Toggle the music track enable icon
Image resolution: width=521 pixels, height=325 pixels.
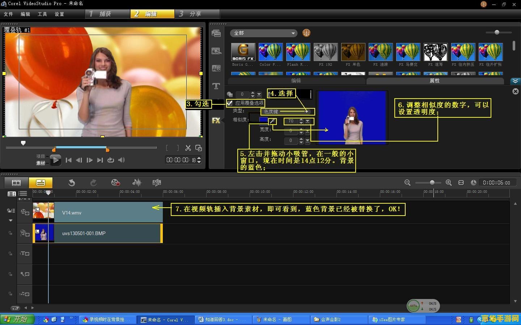(x=25, y=294)
